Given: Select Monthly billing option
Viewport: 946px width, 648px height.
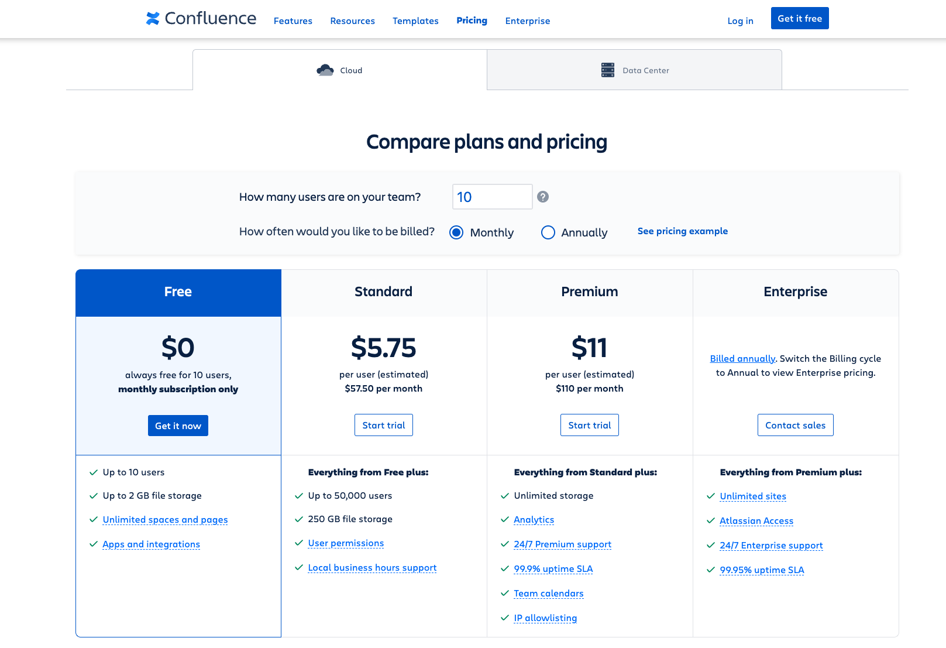Looking at the screenshot, I should 456,232.
